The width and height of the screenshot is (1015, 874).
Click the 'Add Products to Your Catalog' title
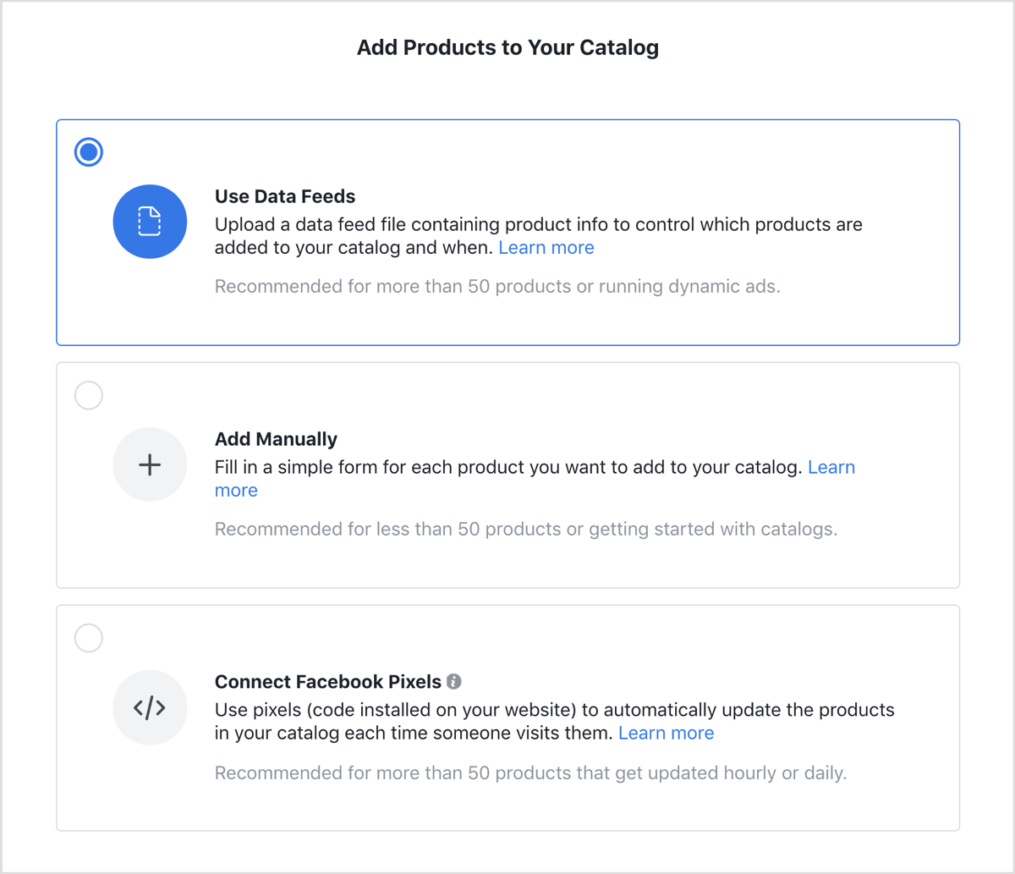point(507,47)
